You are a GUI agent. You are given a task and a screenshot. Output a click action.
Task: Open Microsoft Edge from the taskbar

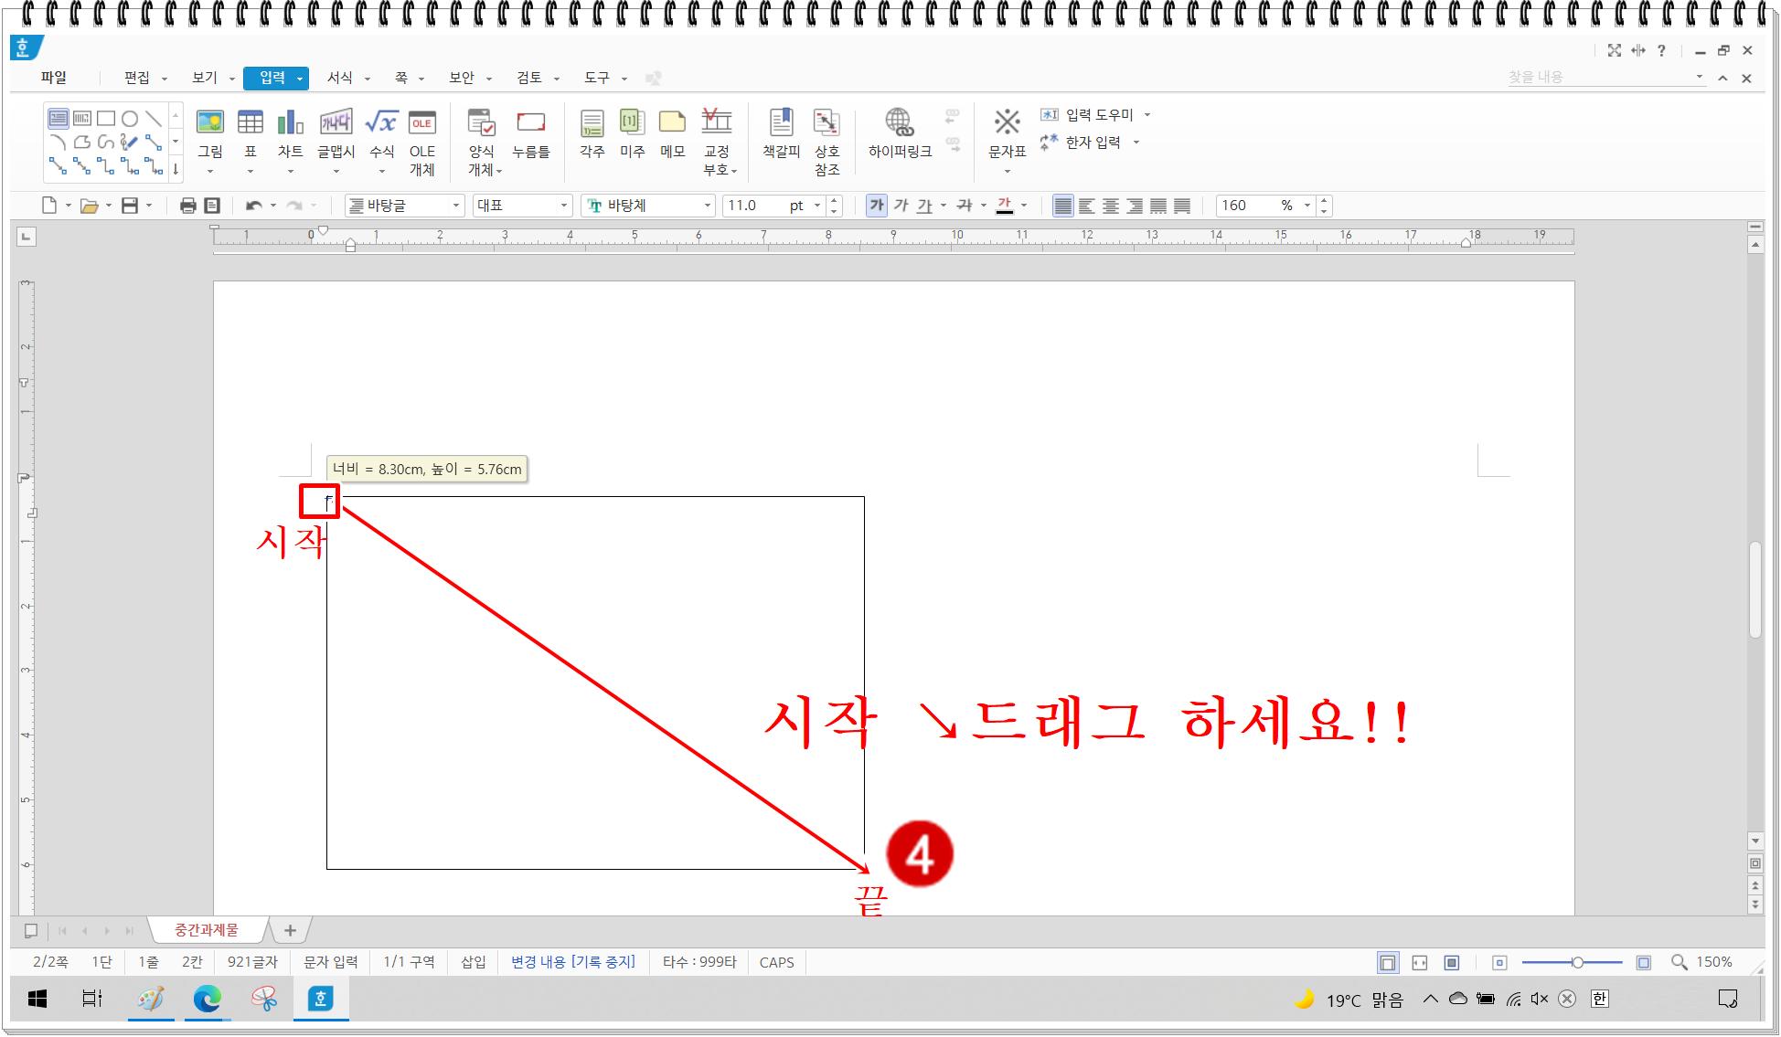207,1000
